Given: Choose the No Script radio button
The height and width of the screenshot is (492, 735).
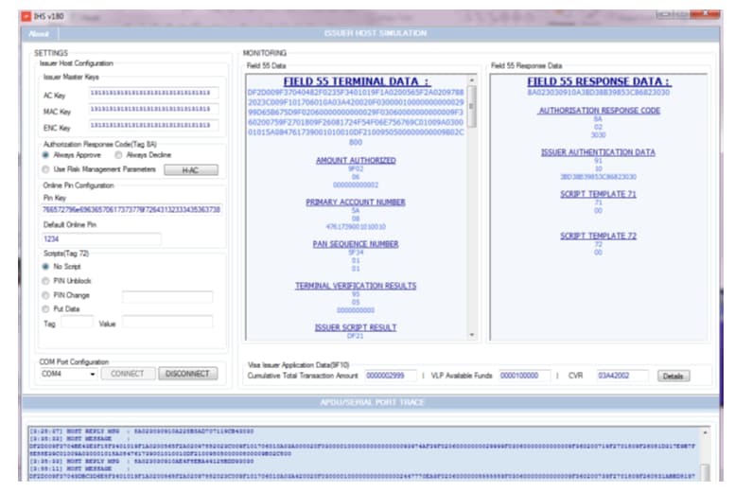Looking at the screenshot, I should click(x=46, y=267).
